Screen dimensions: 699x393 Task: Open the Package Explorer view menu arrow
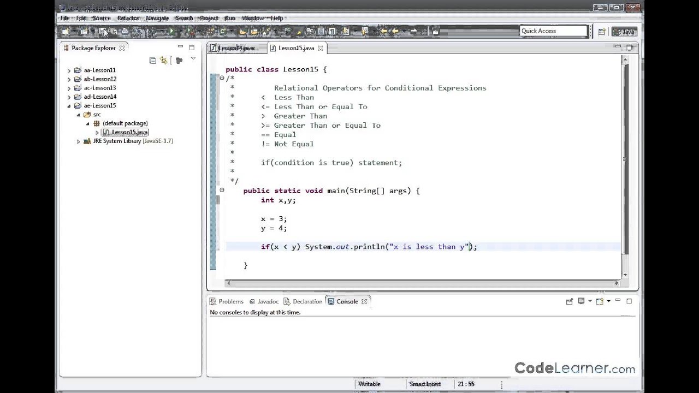[x=193, y=58]
